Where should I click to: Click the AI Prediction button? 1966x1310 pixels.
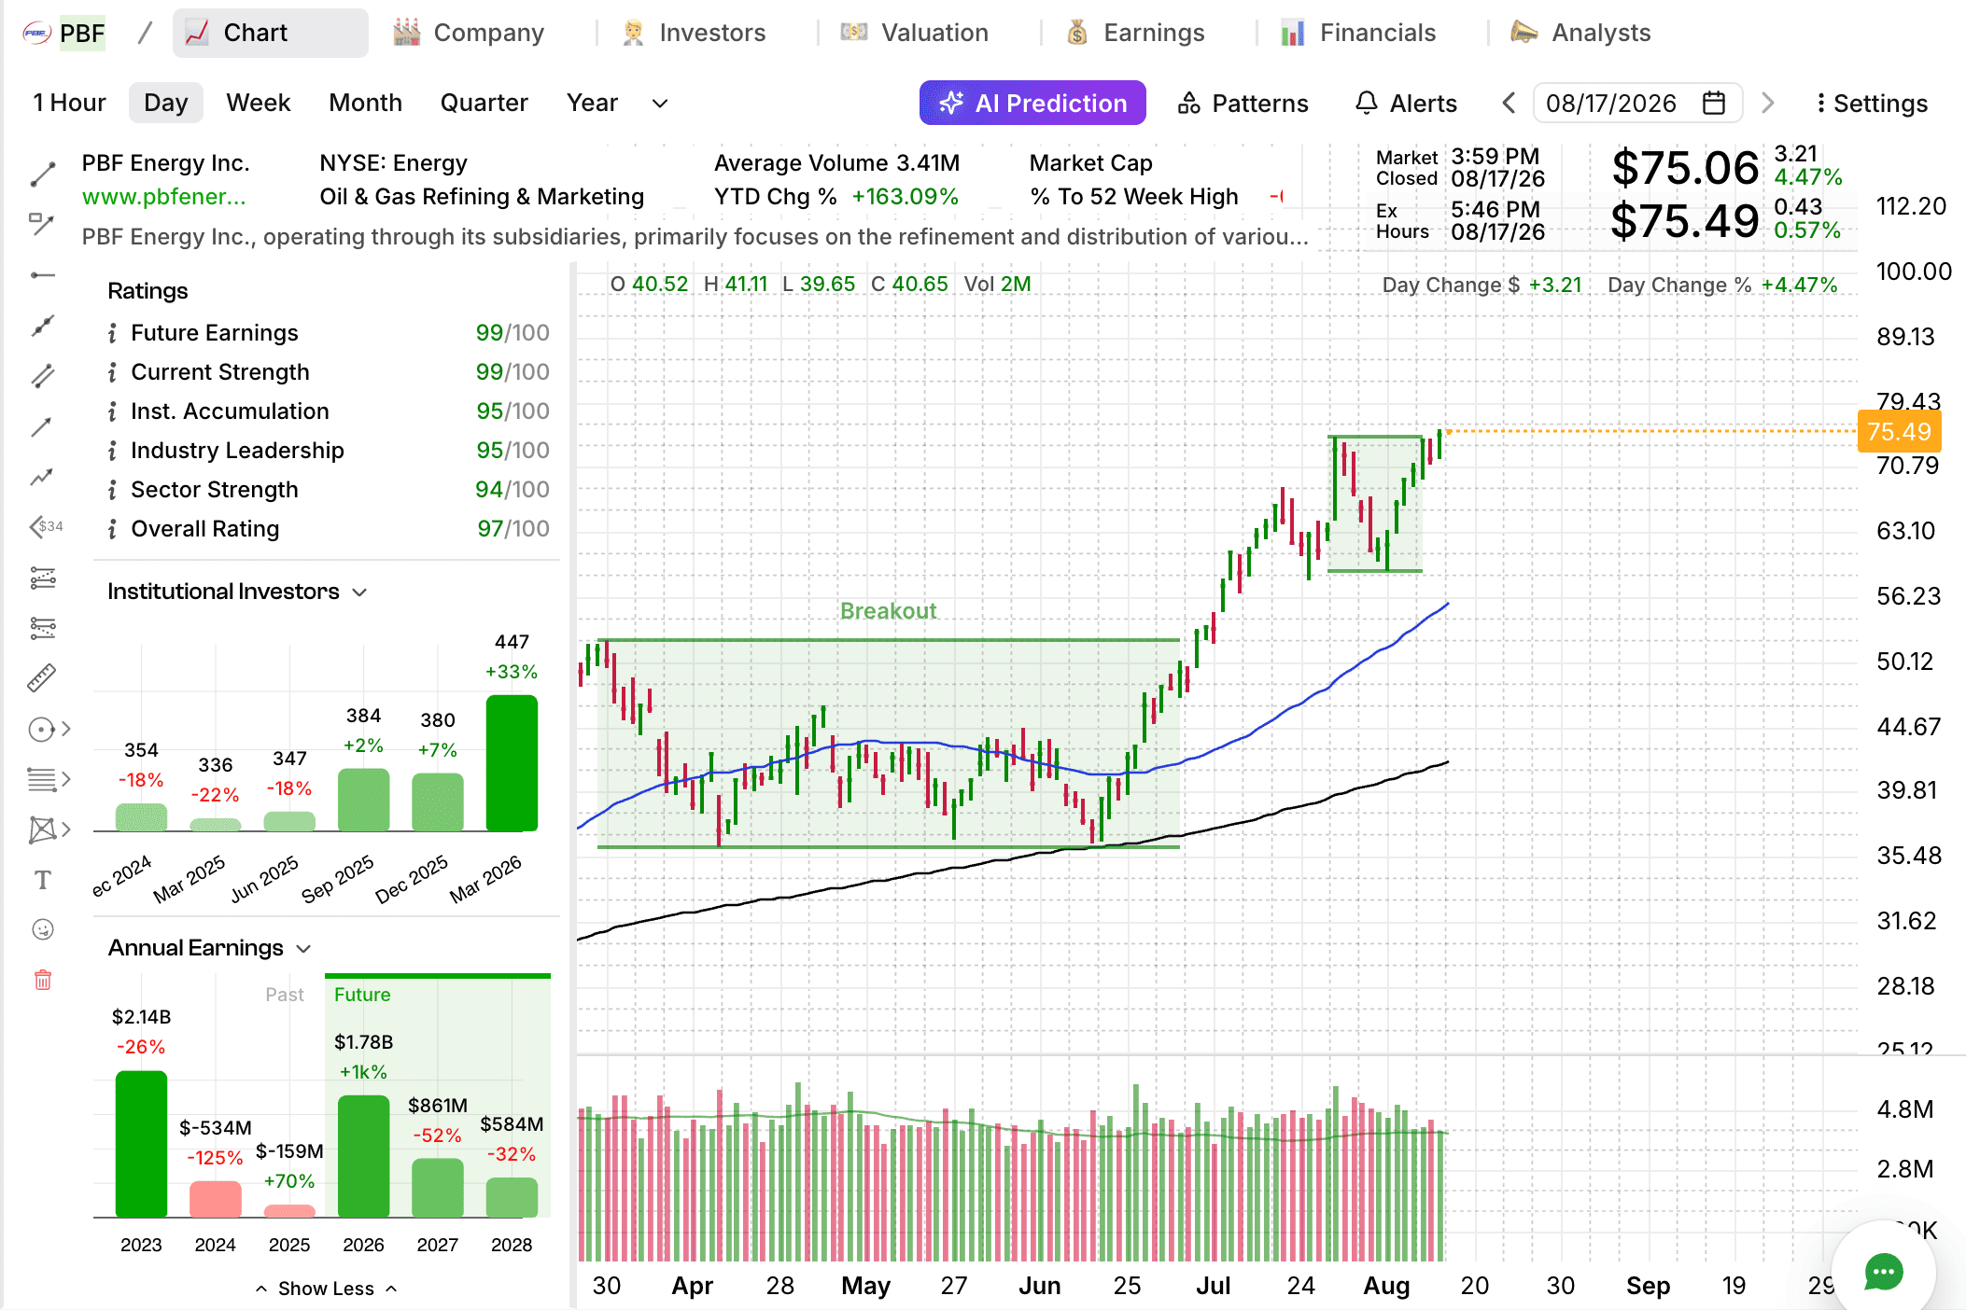coord(1032,103)
